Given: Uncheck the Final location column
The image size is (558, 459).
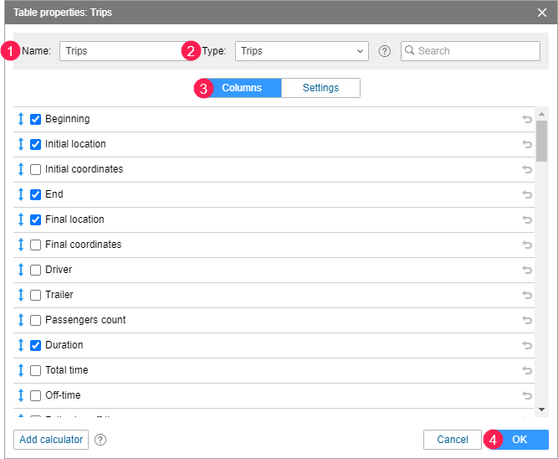Looking at the screenshot, I should (x=35, y=219).
